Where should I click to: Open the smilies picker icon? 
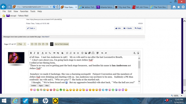coord(82,53)
